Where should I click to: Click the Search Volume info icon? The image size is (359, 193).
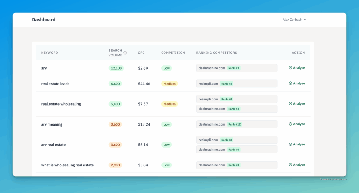click(x=125, y=53)
